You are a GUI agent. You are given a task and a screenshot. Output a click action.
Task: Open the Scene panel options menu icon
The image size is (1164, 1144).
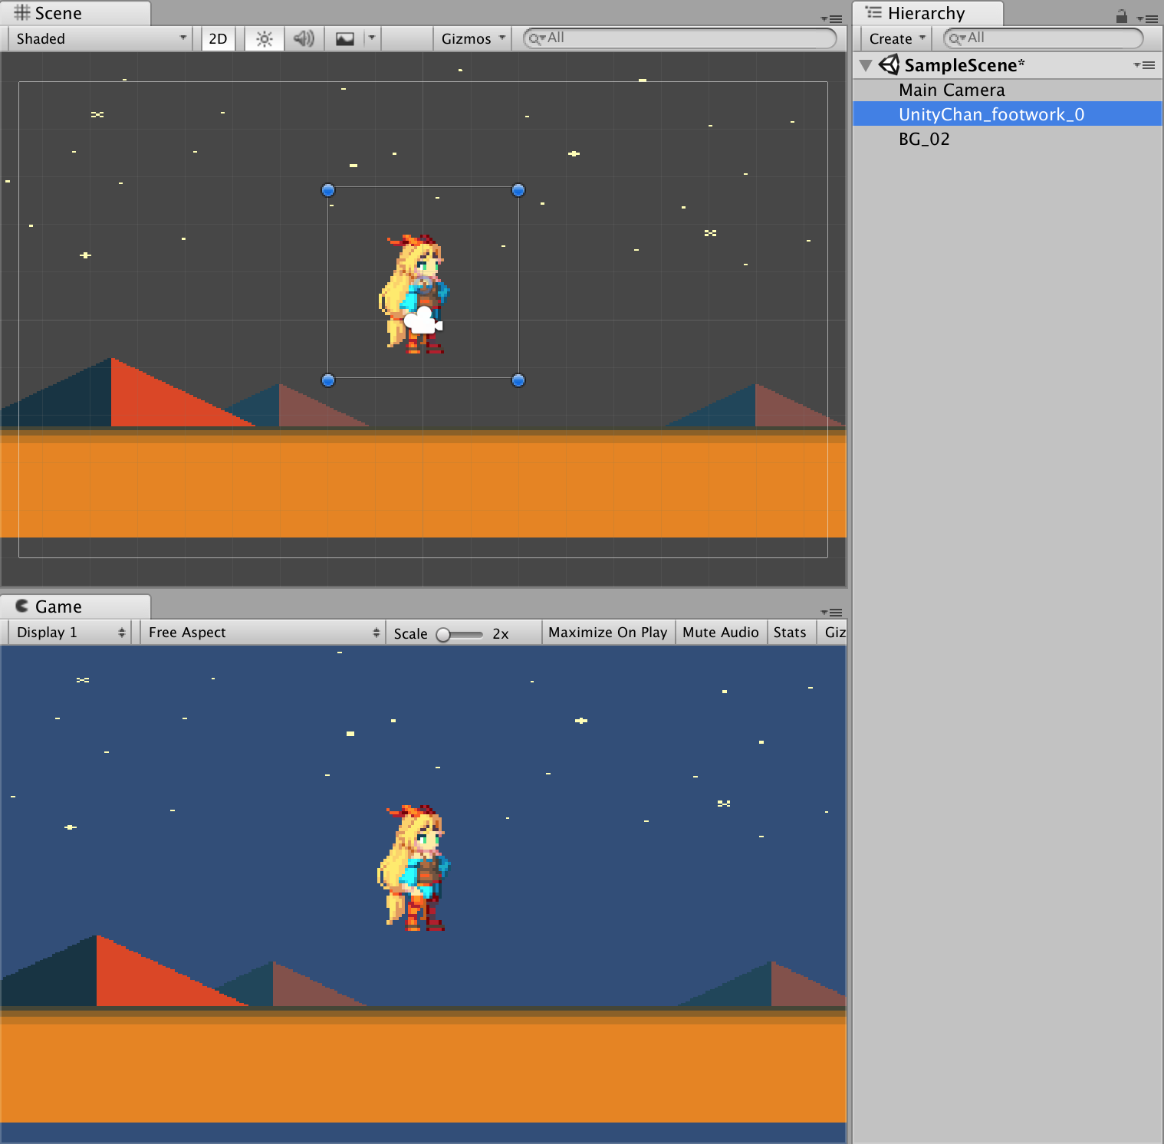pyautogui.click(x=832, y=18)
